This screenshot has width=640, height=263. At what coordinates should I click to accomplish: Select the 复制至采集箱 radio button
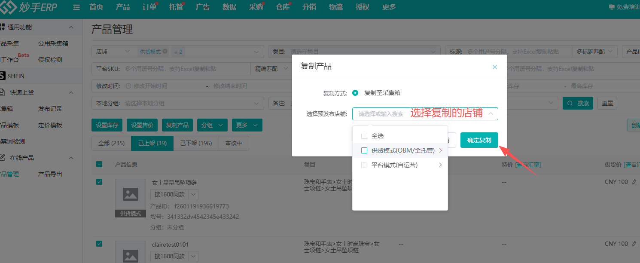[x=355, y=93]
